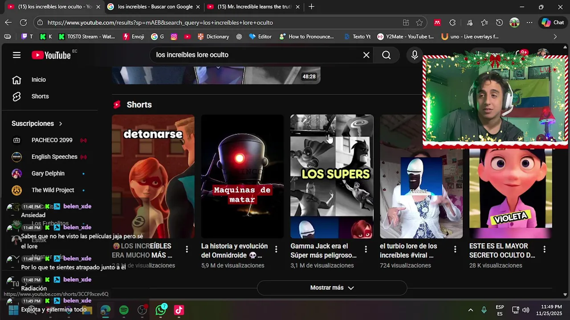Open the 'How to Pronounce...' bookmark

click(x=306, y=36)
